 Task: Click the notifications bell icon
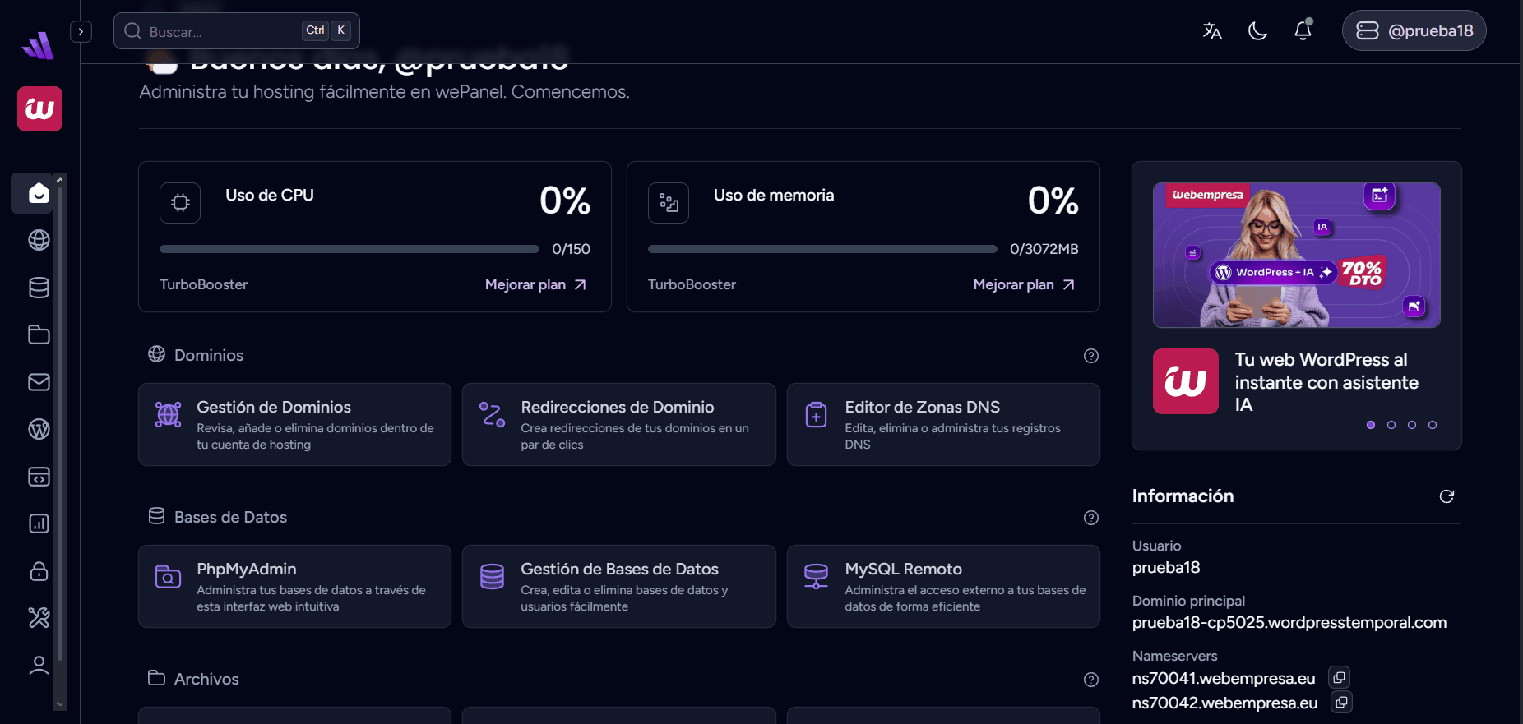point(1303,31)
